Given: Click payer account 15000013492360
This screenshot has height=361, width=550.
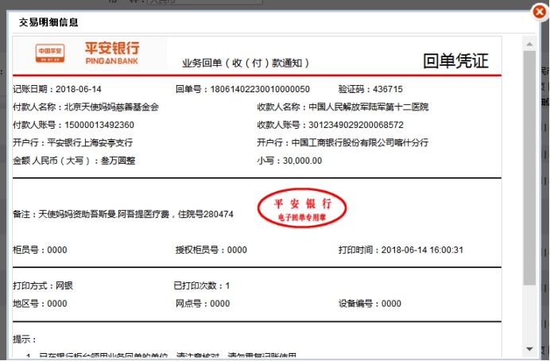Looking at the screenshot, I should pos(74,125).
